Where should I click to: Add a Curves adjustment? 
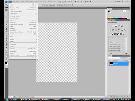(119, 26)
